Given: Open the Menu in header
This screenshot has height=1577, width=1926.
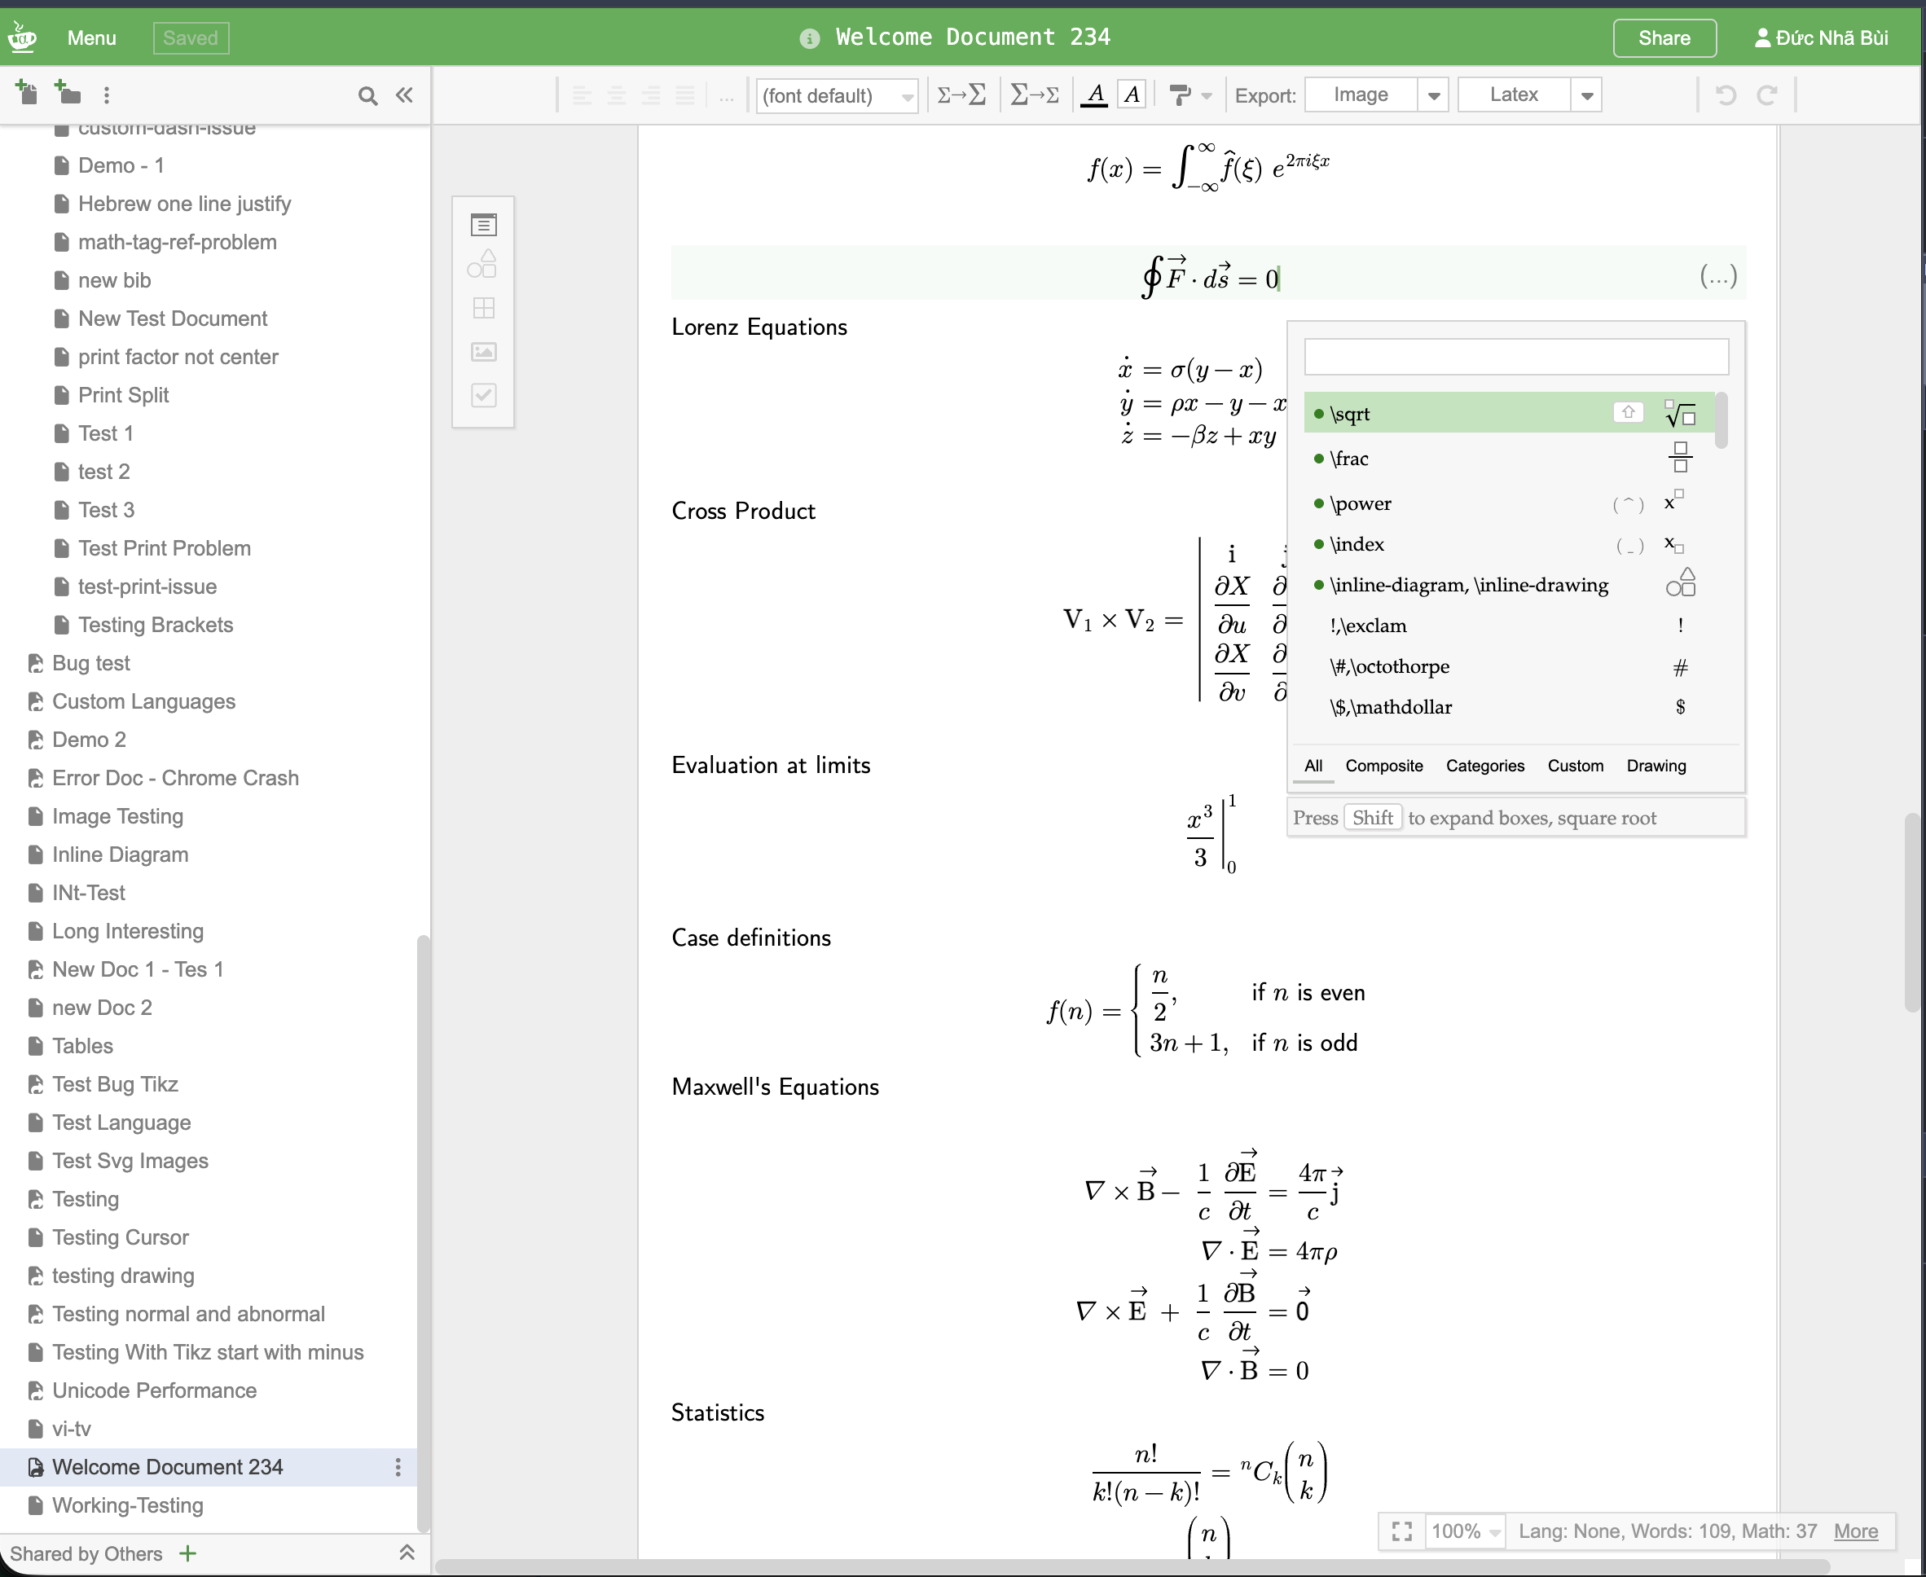Looking at the screenshot, I should point(92,38).
